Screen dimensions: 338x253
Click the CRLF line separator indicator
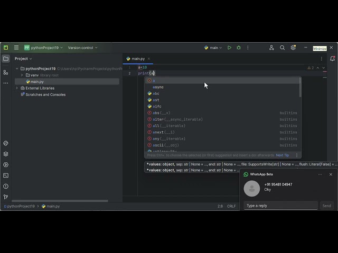tap(231, 206)
